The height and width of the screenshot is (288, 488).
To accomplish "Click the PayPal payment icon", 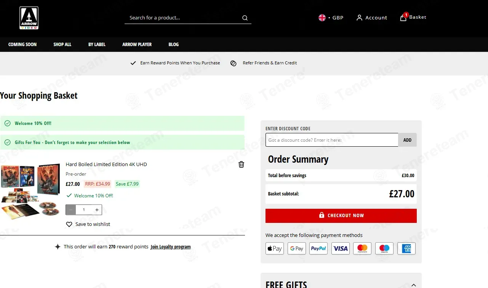I will click(x=318, y=248).
